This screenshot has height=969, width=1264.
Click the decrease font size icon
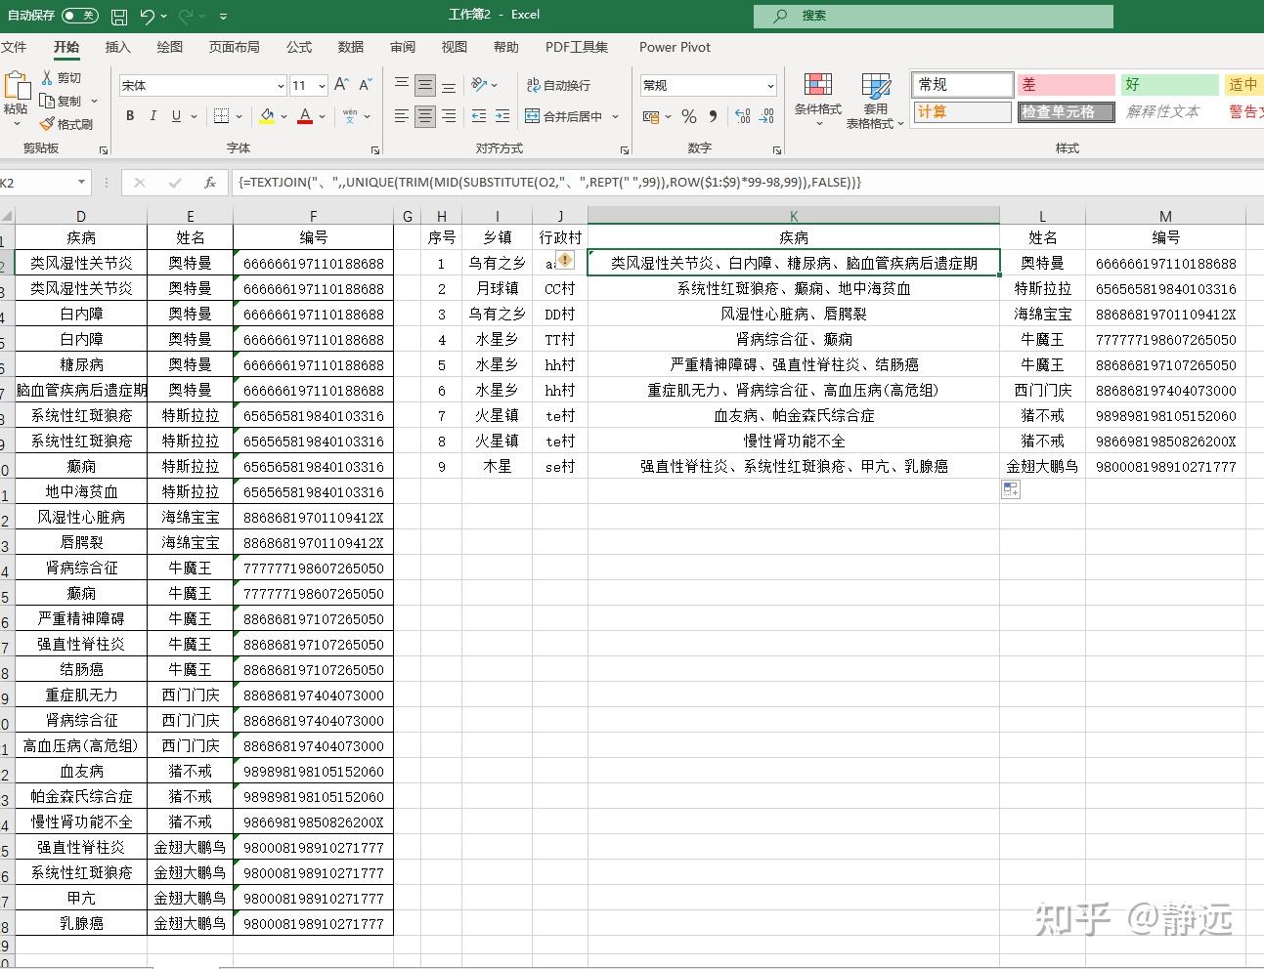pos(366,85)
